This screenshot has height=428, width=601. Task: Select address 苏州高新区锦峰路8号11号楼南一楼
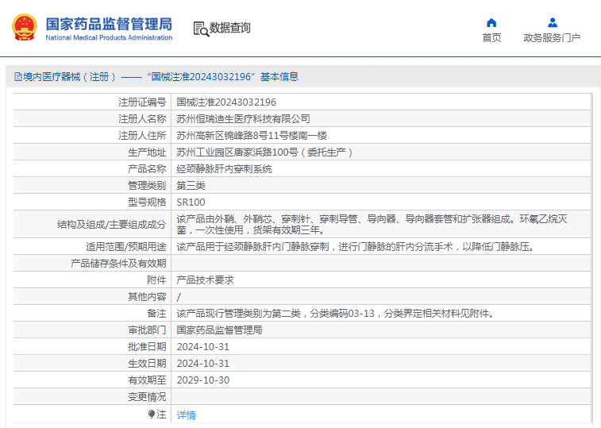tap(252, 135)
